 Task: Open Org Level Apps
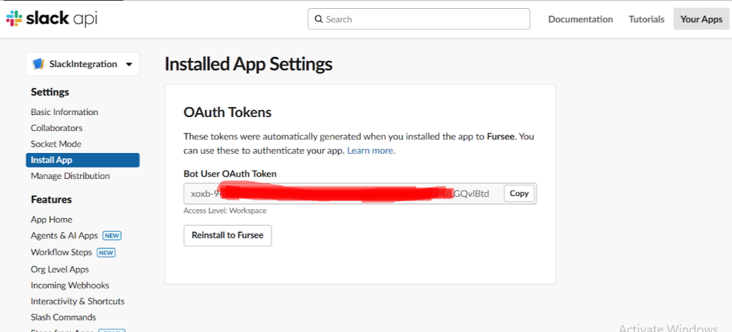coord(60,269)
